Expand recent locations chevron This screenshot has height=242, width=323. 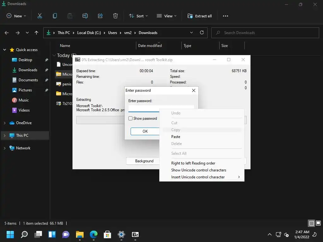(27, 33)
